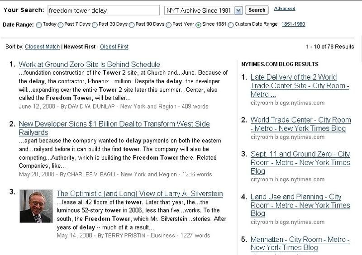Click cityroom.blogs.nytimes.com under Late Delivery result
The width and height of the screenshot is (362, 255).
tap(287, 103)
